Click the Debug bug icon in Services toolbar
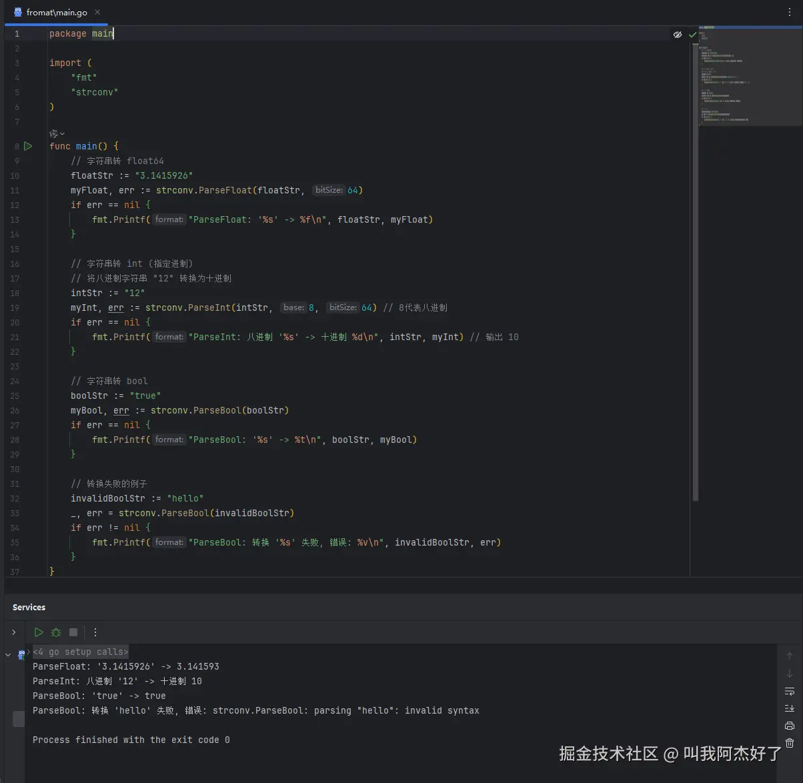The height and width of the screenshot is (783, 803). pos(56,632)
